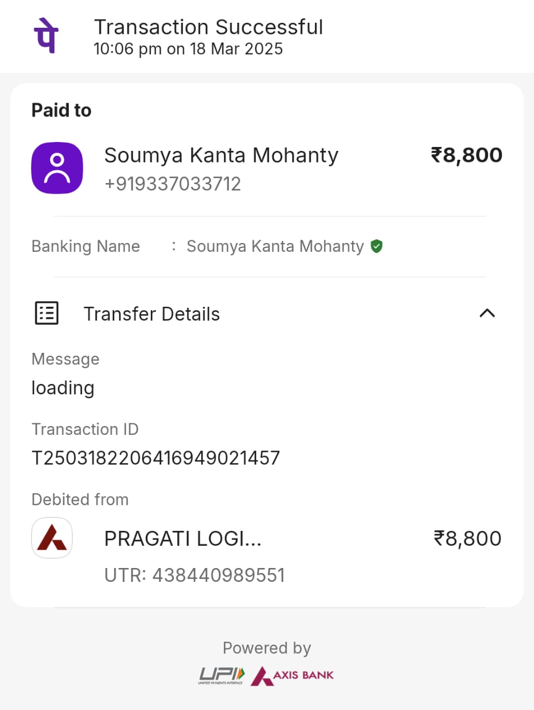Click the transaction date and time
534x710 pixels.
click(188, 49)
